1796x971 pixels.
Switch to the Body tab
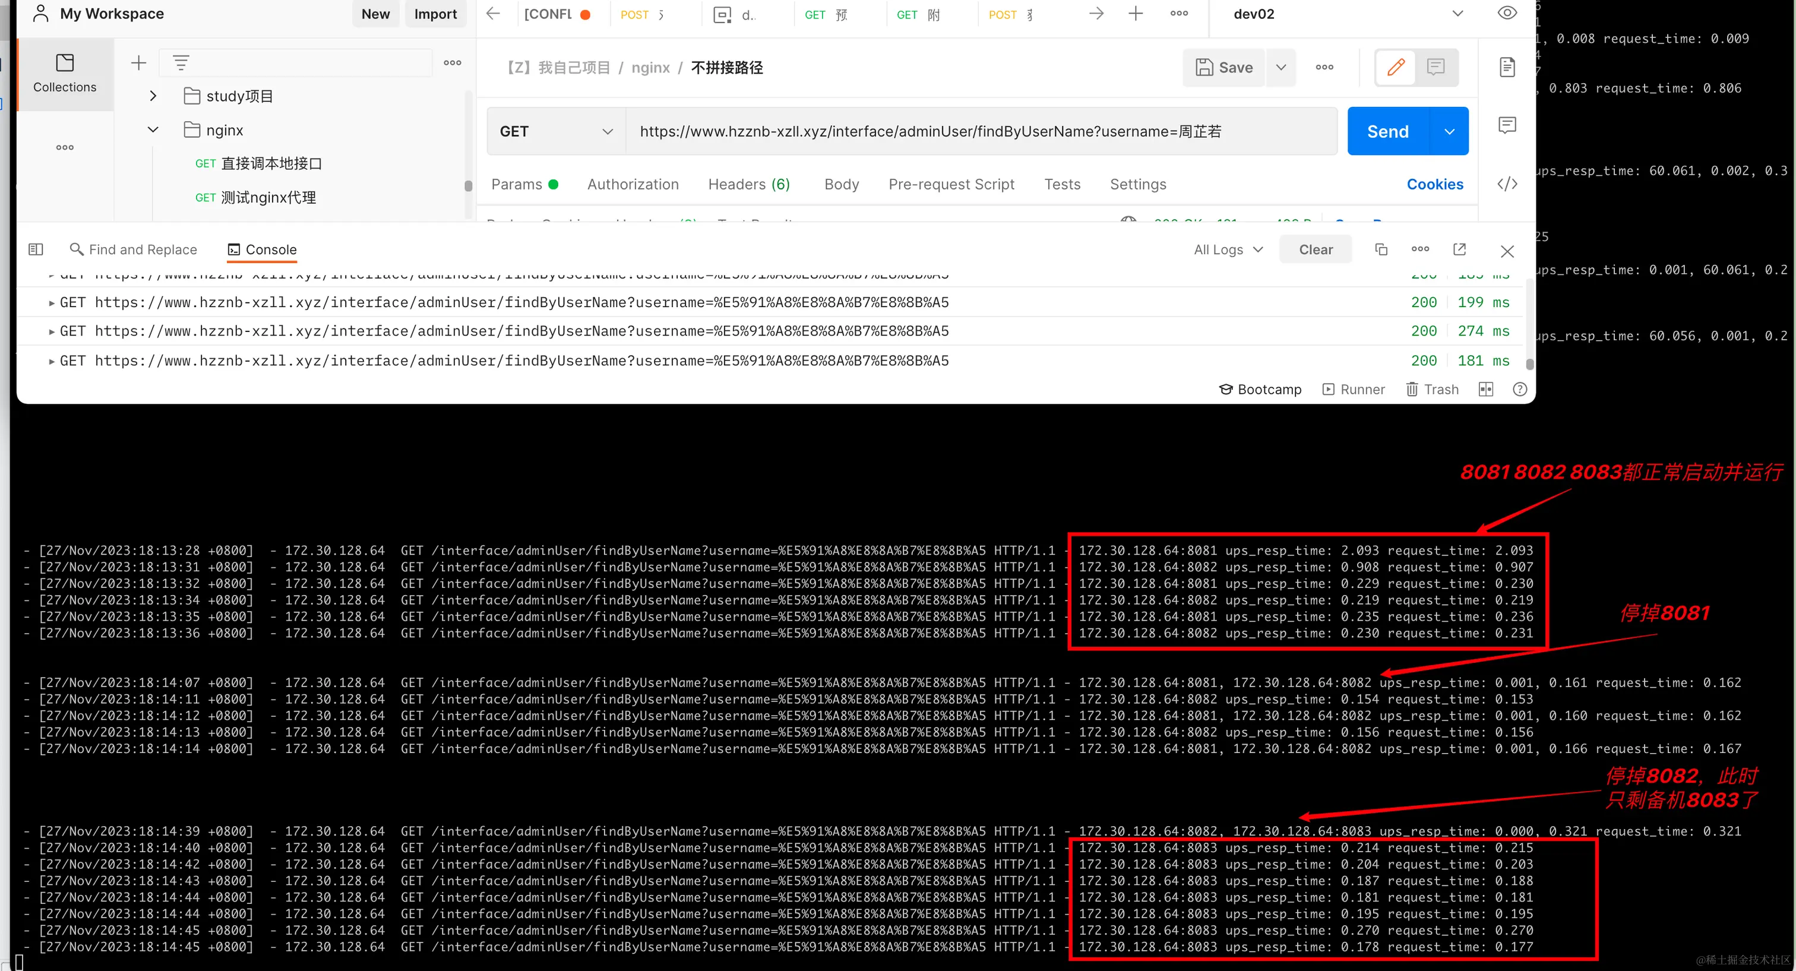click(x=841, y=184)
